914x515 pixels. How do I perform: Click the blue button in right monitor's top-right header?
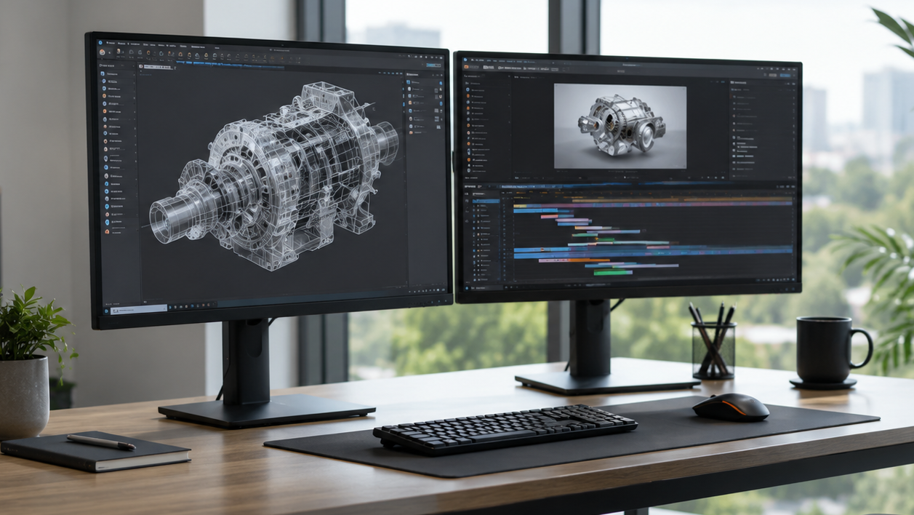coord(785,75)
